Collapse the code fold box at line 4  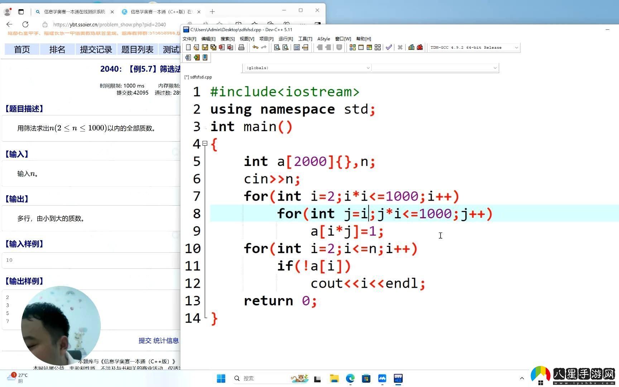coord(205,143)
